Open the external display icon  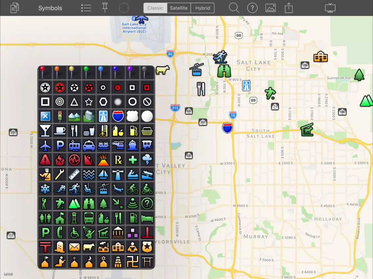pos(330,8)
